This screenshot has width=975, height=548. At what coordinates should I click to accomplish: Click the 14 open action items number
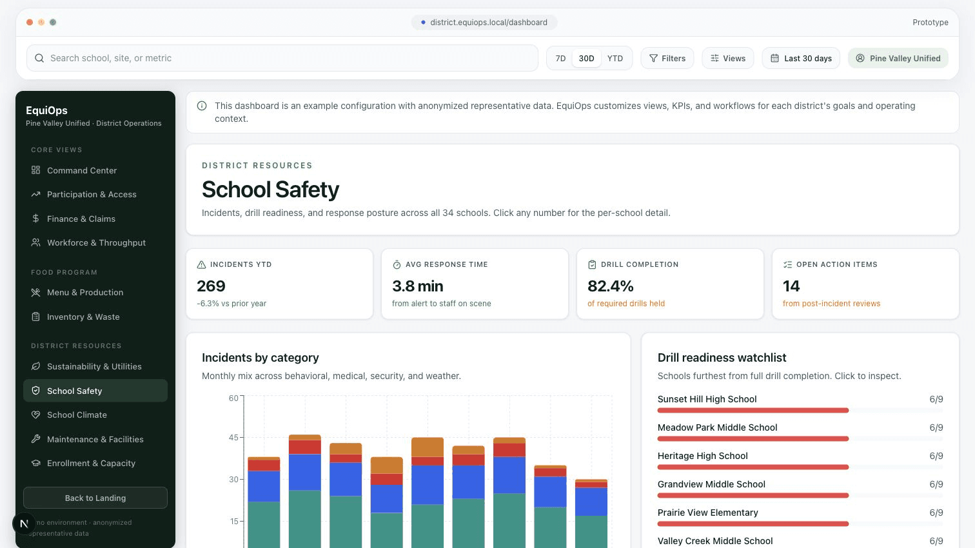791,286
